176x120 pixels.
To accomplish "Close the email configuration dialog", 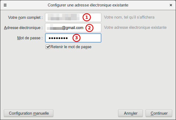I will click(171, 5).
